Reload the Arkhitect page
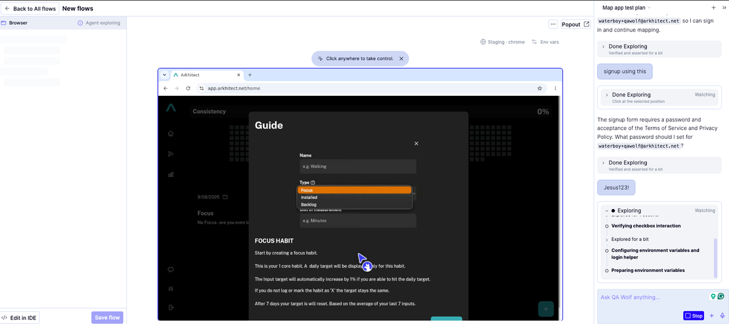729x324 pixels. point(188,88)
